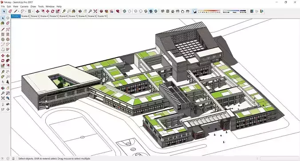Image resolution: width=300 pixels, height=161 pixels.
Task: Open the Arc tool dropdown arrow
Action: pos(25,12)
